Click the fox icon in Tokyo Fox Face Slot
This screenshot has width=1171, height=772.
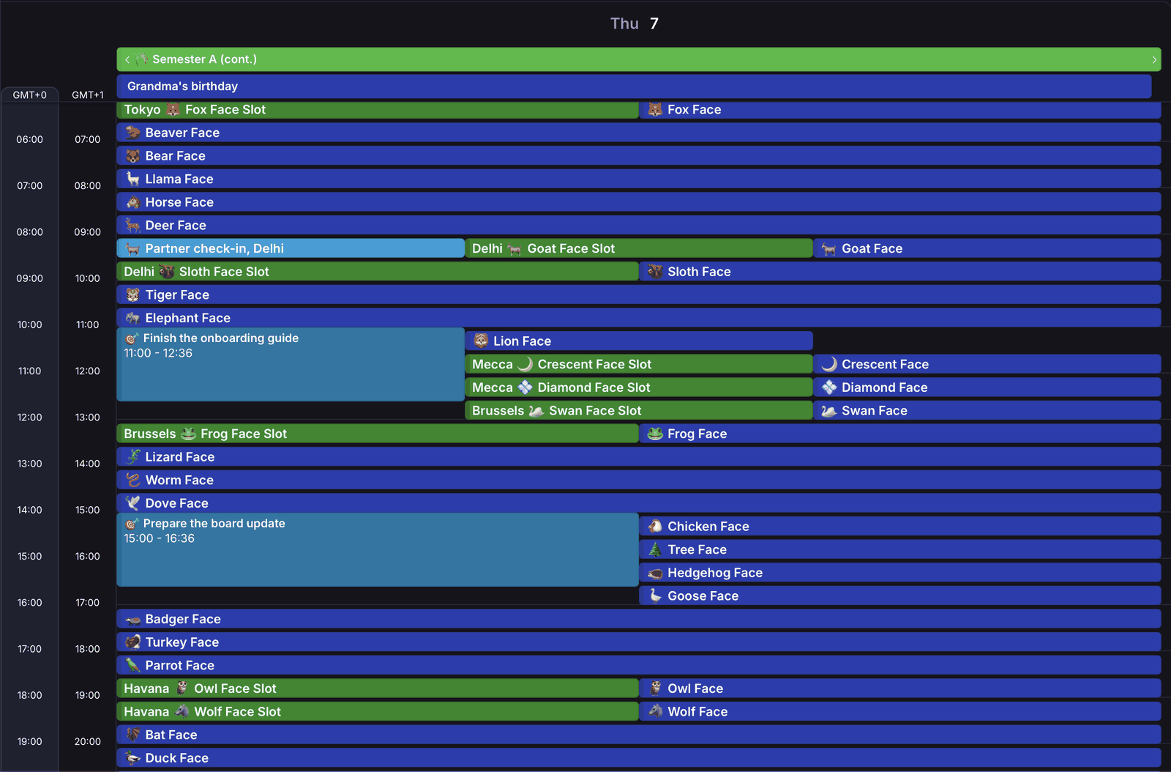(x=173, y=110)
